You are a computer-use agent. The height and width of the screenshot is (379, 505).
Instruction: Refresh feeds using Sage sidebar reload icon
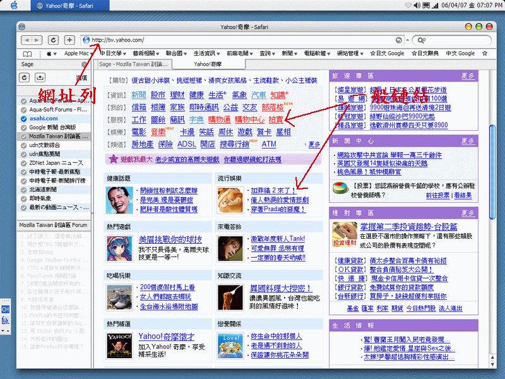[x=25, y=77]
